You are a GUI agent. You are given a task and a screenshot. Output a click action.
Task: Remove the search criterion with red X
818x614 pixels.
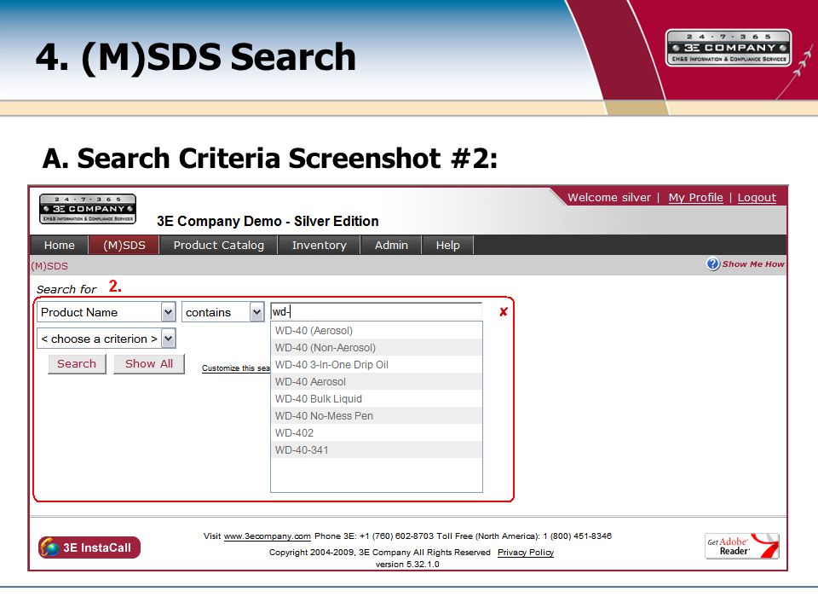504,312
